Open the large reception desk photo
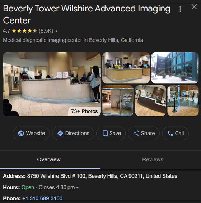This screenshot has width=201, height=203. click(52, 84)
